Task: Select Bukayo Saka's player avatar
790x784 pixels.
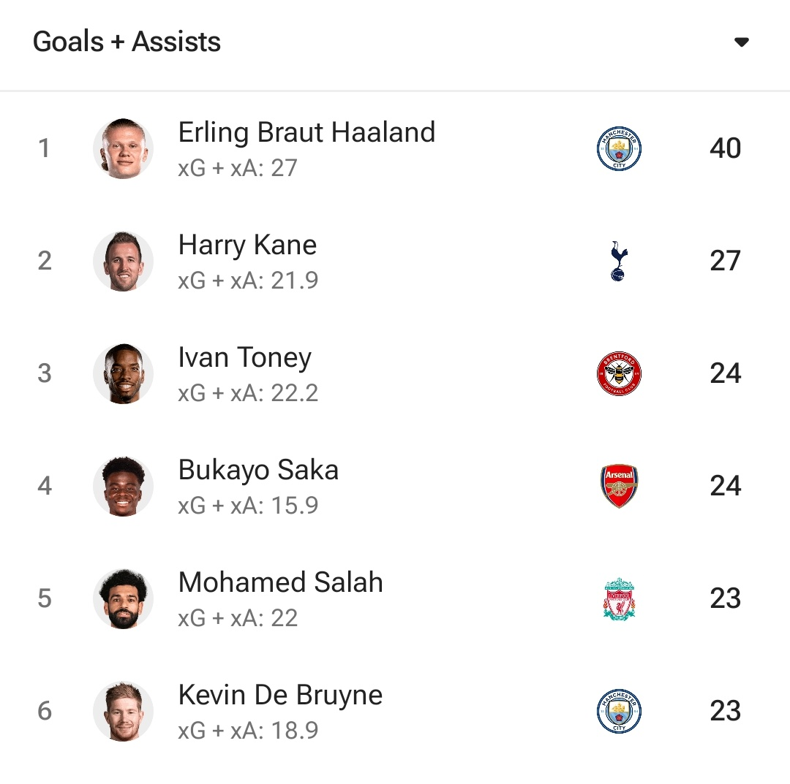Action: point(123,486)
